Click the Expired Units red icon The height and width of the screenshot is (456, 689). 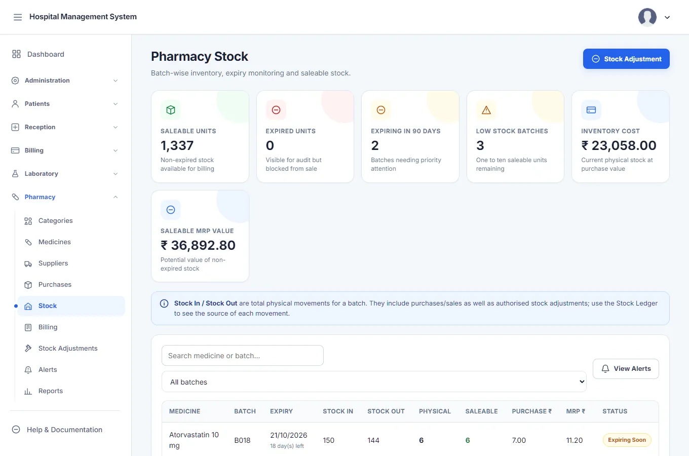pos(276,110)
